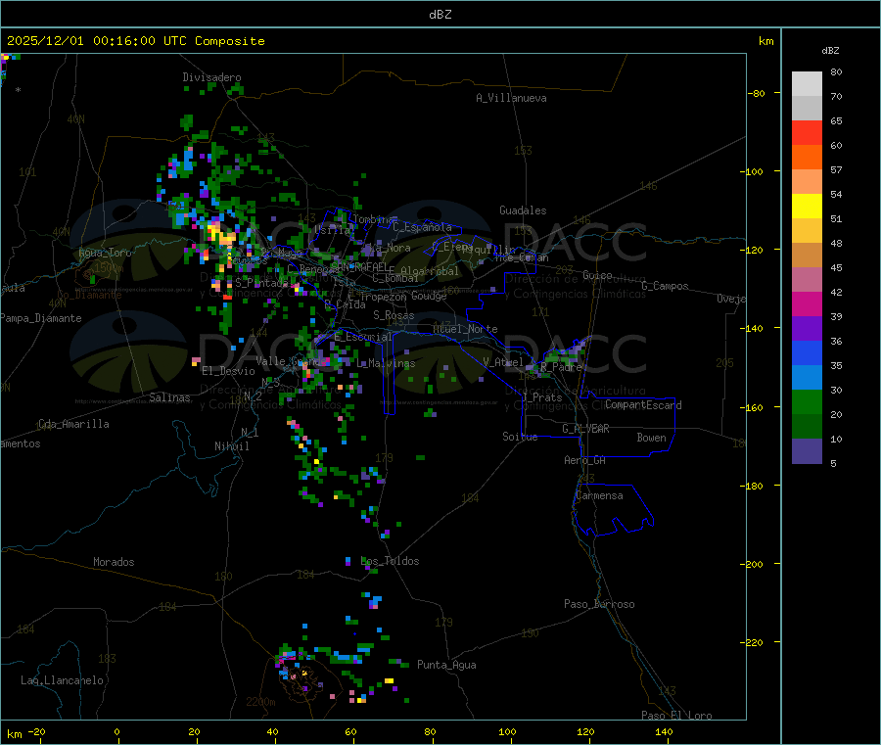The height and width of the screenshot is (745, 881).
Task: Click the CompantEscard label
Action: [x=643, y=404]
